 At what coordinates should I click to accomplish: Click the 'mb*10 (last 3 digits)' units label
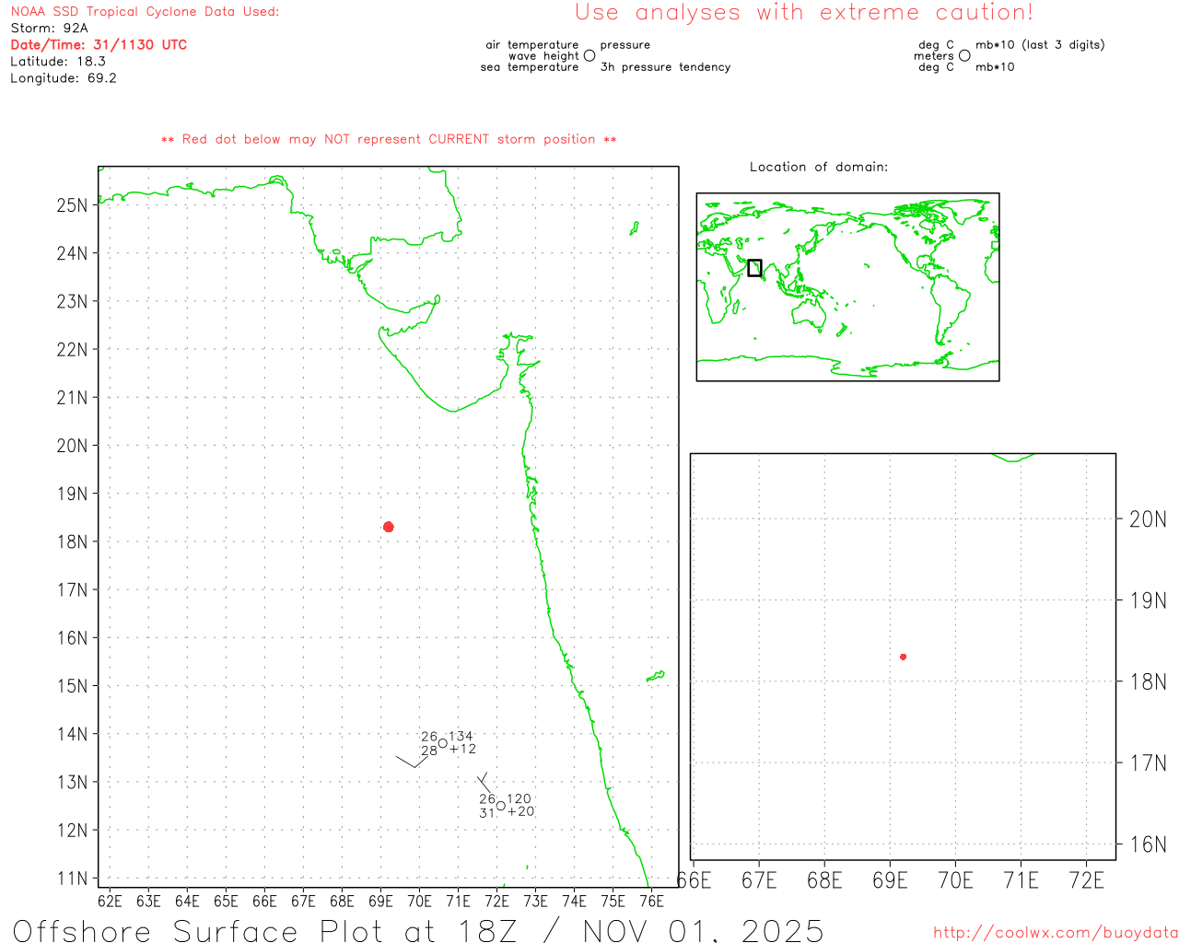click(1040, 45)
